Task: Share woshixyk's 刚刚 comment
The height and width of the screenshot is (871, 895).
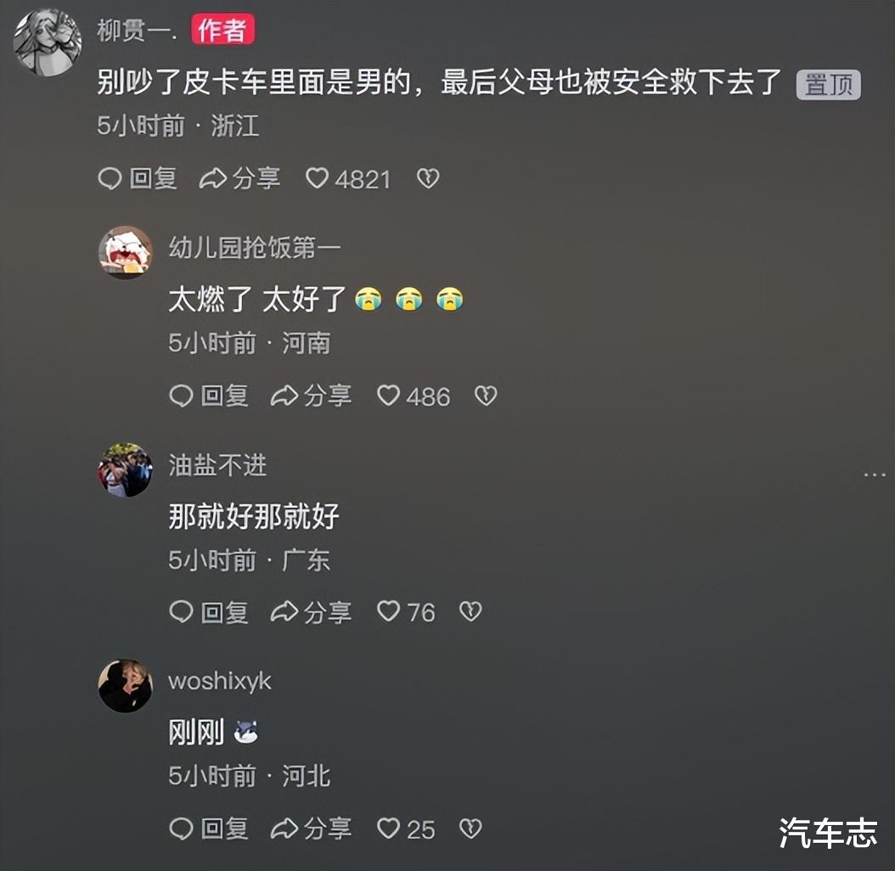Action: 311,829
